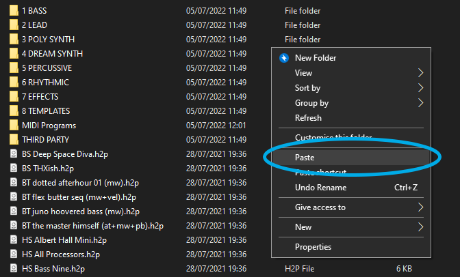The height and width of the screenshot is (277, 460).
Task: Open the Give access to submenu arrow
Action: coord(420,207)
